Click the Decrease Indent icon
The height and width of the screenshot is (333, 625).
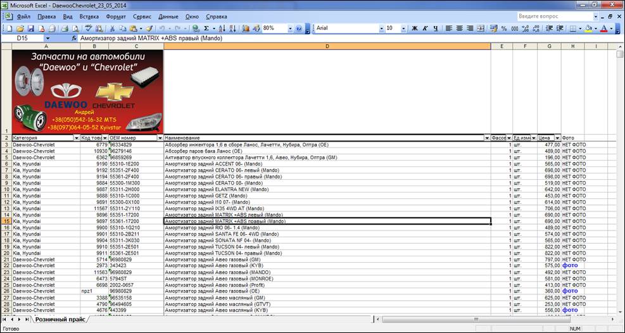tap(549, 28)
